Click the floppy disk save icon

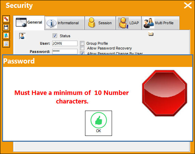pyautogui.click(x=6, y=27)
